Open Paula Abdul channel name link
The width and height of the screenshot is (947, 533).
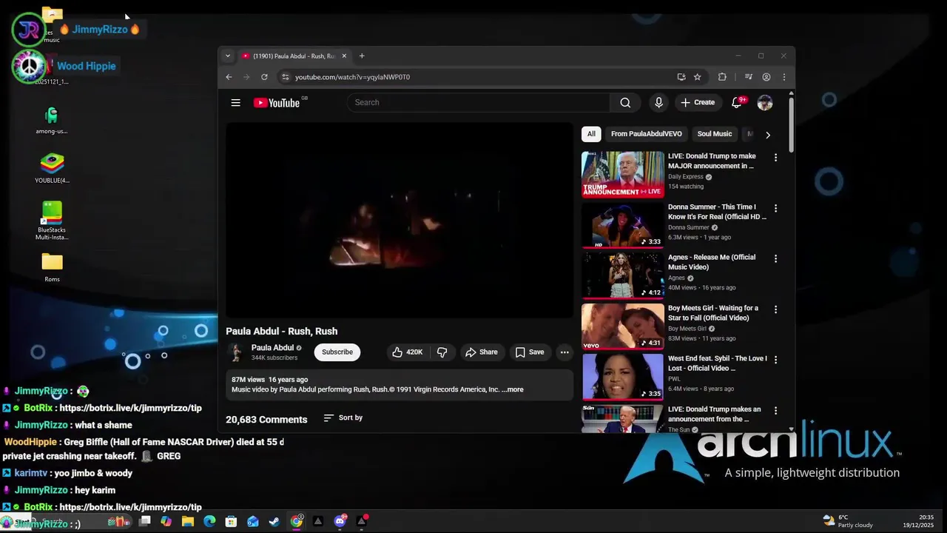click(x=272, y=348)
